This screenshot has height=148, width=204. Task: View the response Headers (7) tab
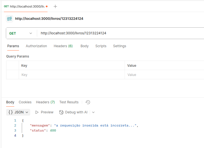pos(45,102)
